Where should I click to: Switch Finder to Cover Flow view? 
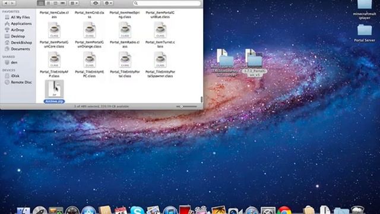click(62, 3)
